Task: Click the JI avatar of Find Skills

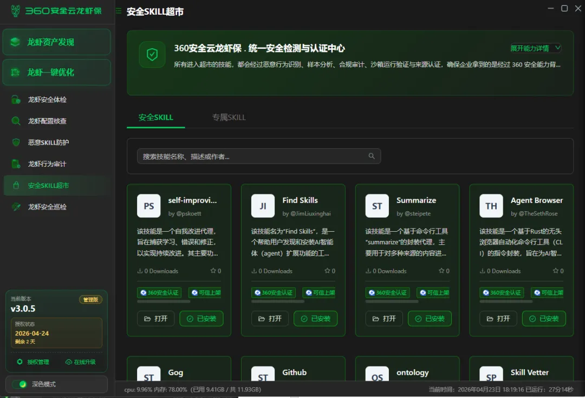Action: coord(263,206)
